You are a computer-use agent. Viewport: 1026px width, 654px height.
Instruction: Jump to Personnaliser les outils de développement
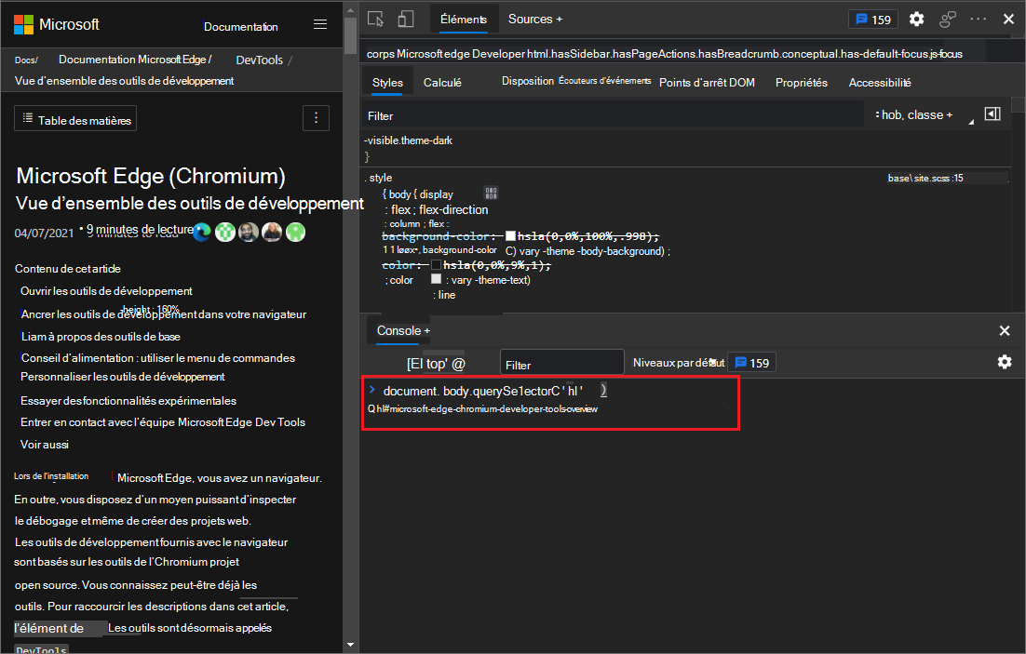pos(122,377)
